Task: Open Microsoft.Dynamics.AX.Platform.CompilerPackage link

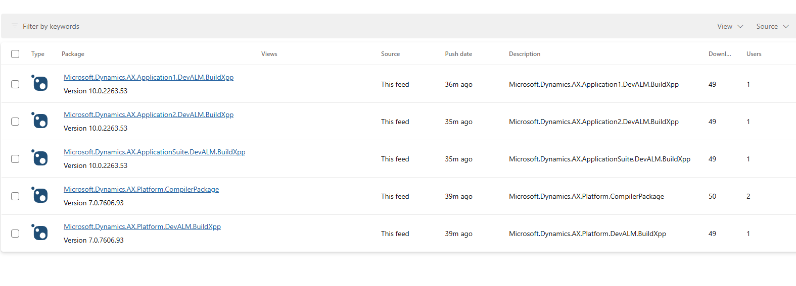Action: point(141,189)
